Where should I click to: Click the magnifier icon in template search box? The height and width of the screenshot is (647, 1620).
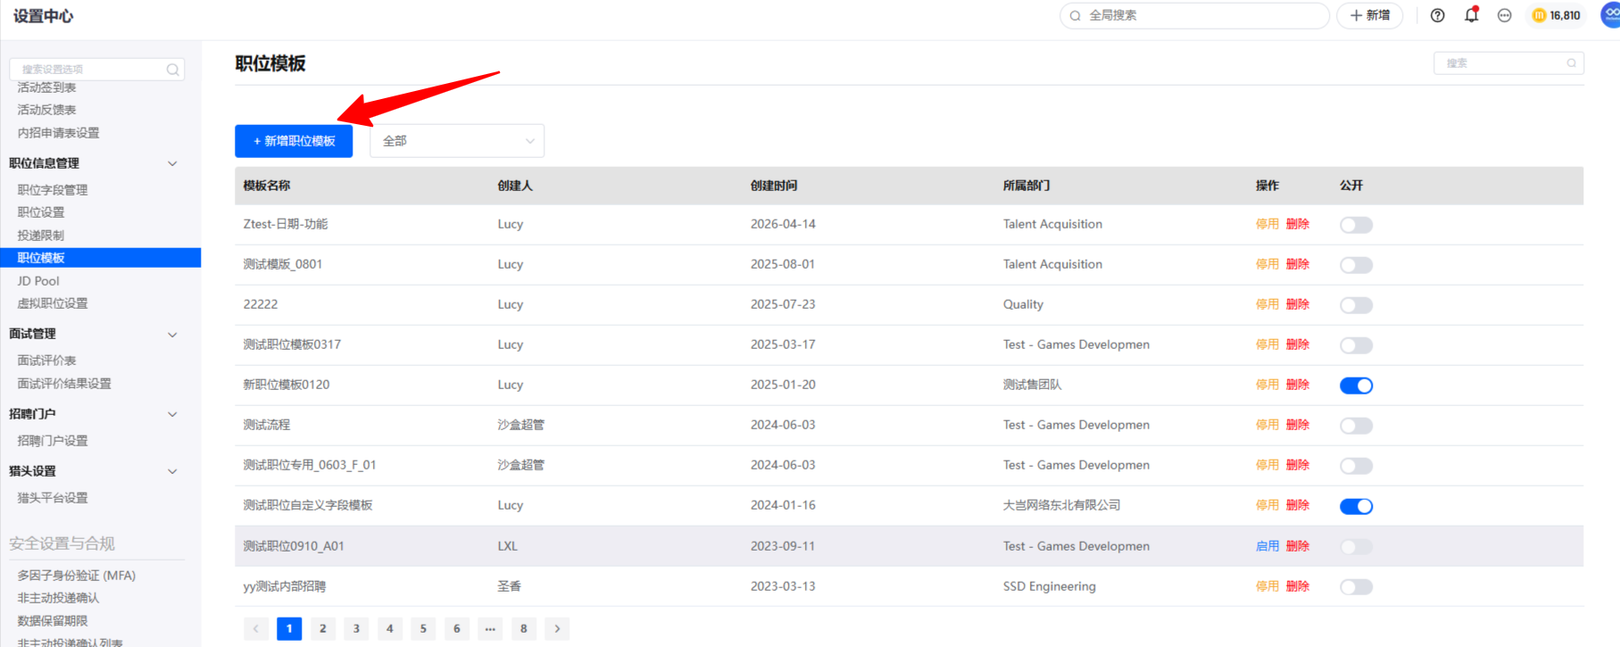1571,63
